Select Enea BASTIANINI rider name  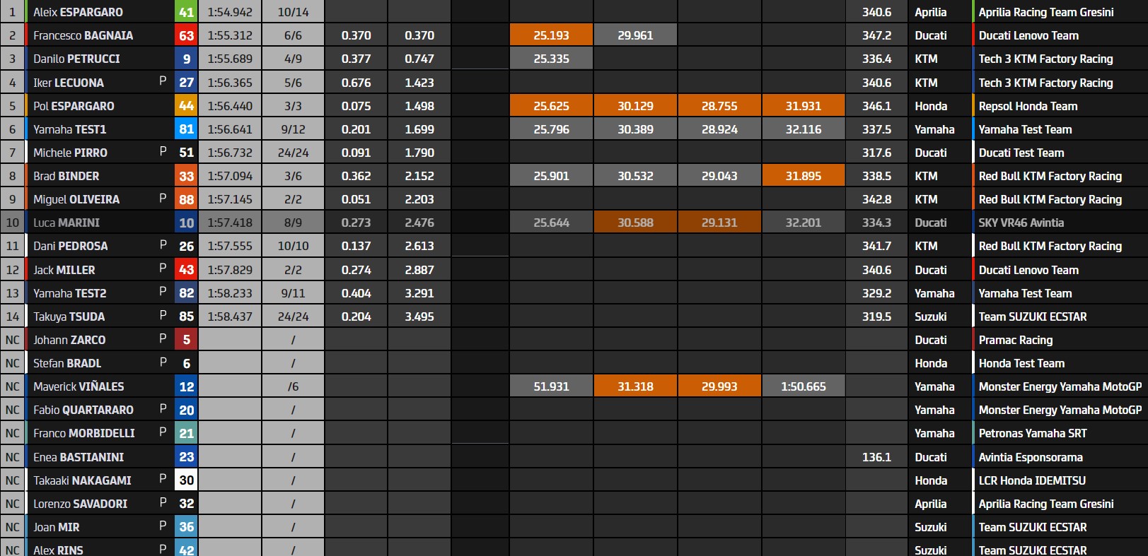pos(79,457)
